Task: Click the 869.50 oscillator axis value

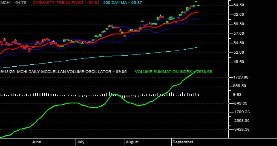Action: (240, 86)
